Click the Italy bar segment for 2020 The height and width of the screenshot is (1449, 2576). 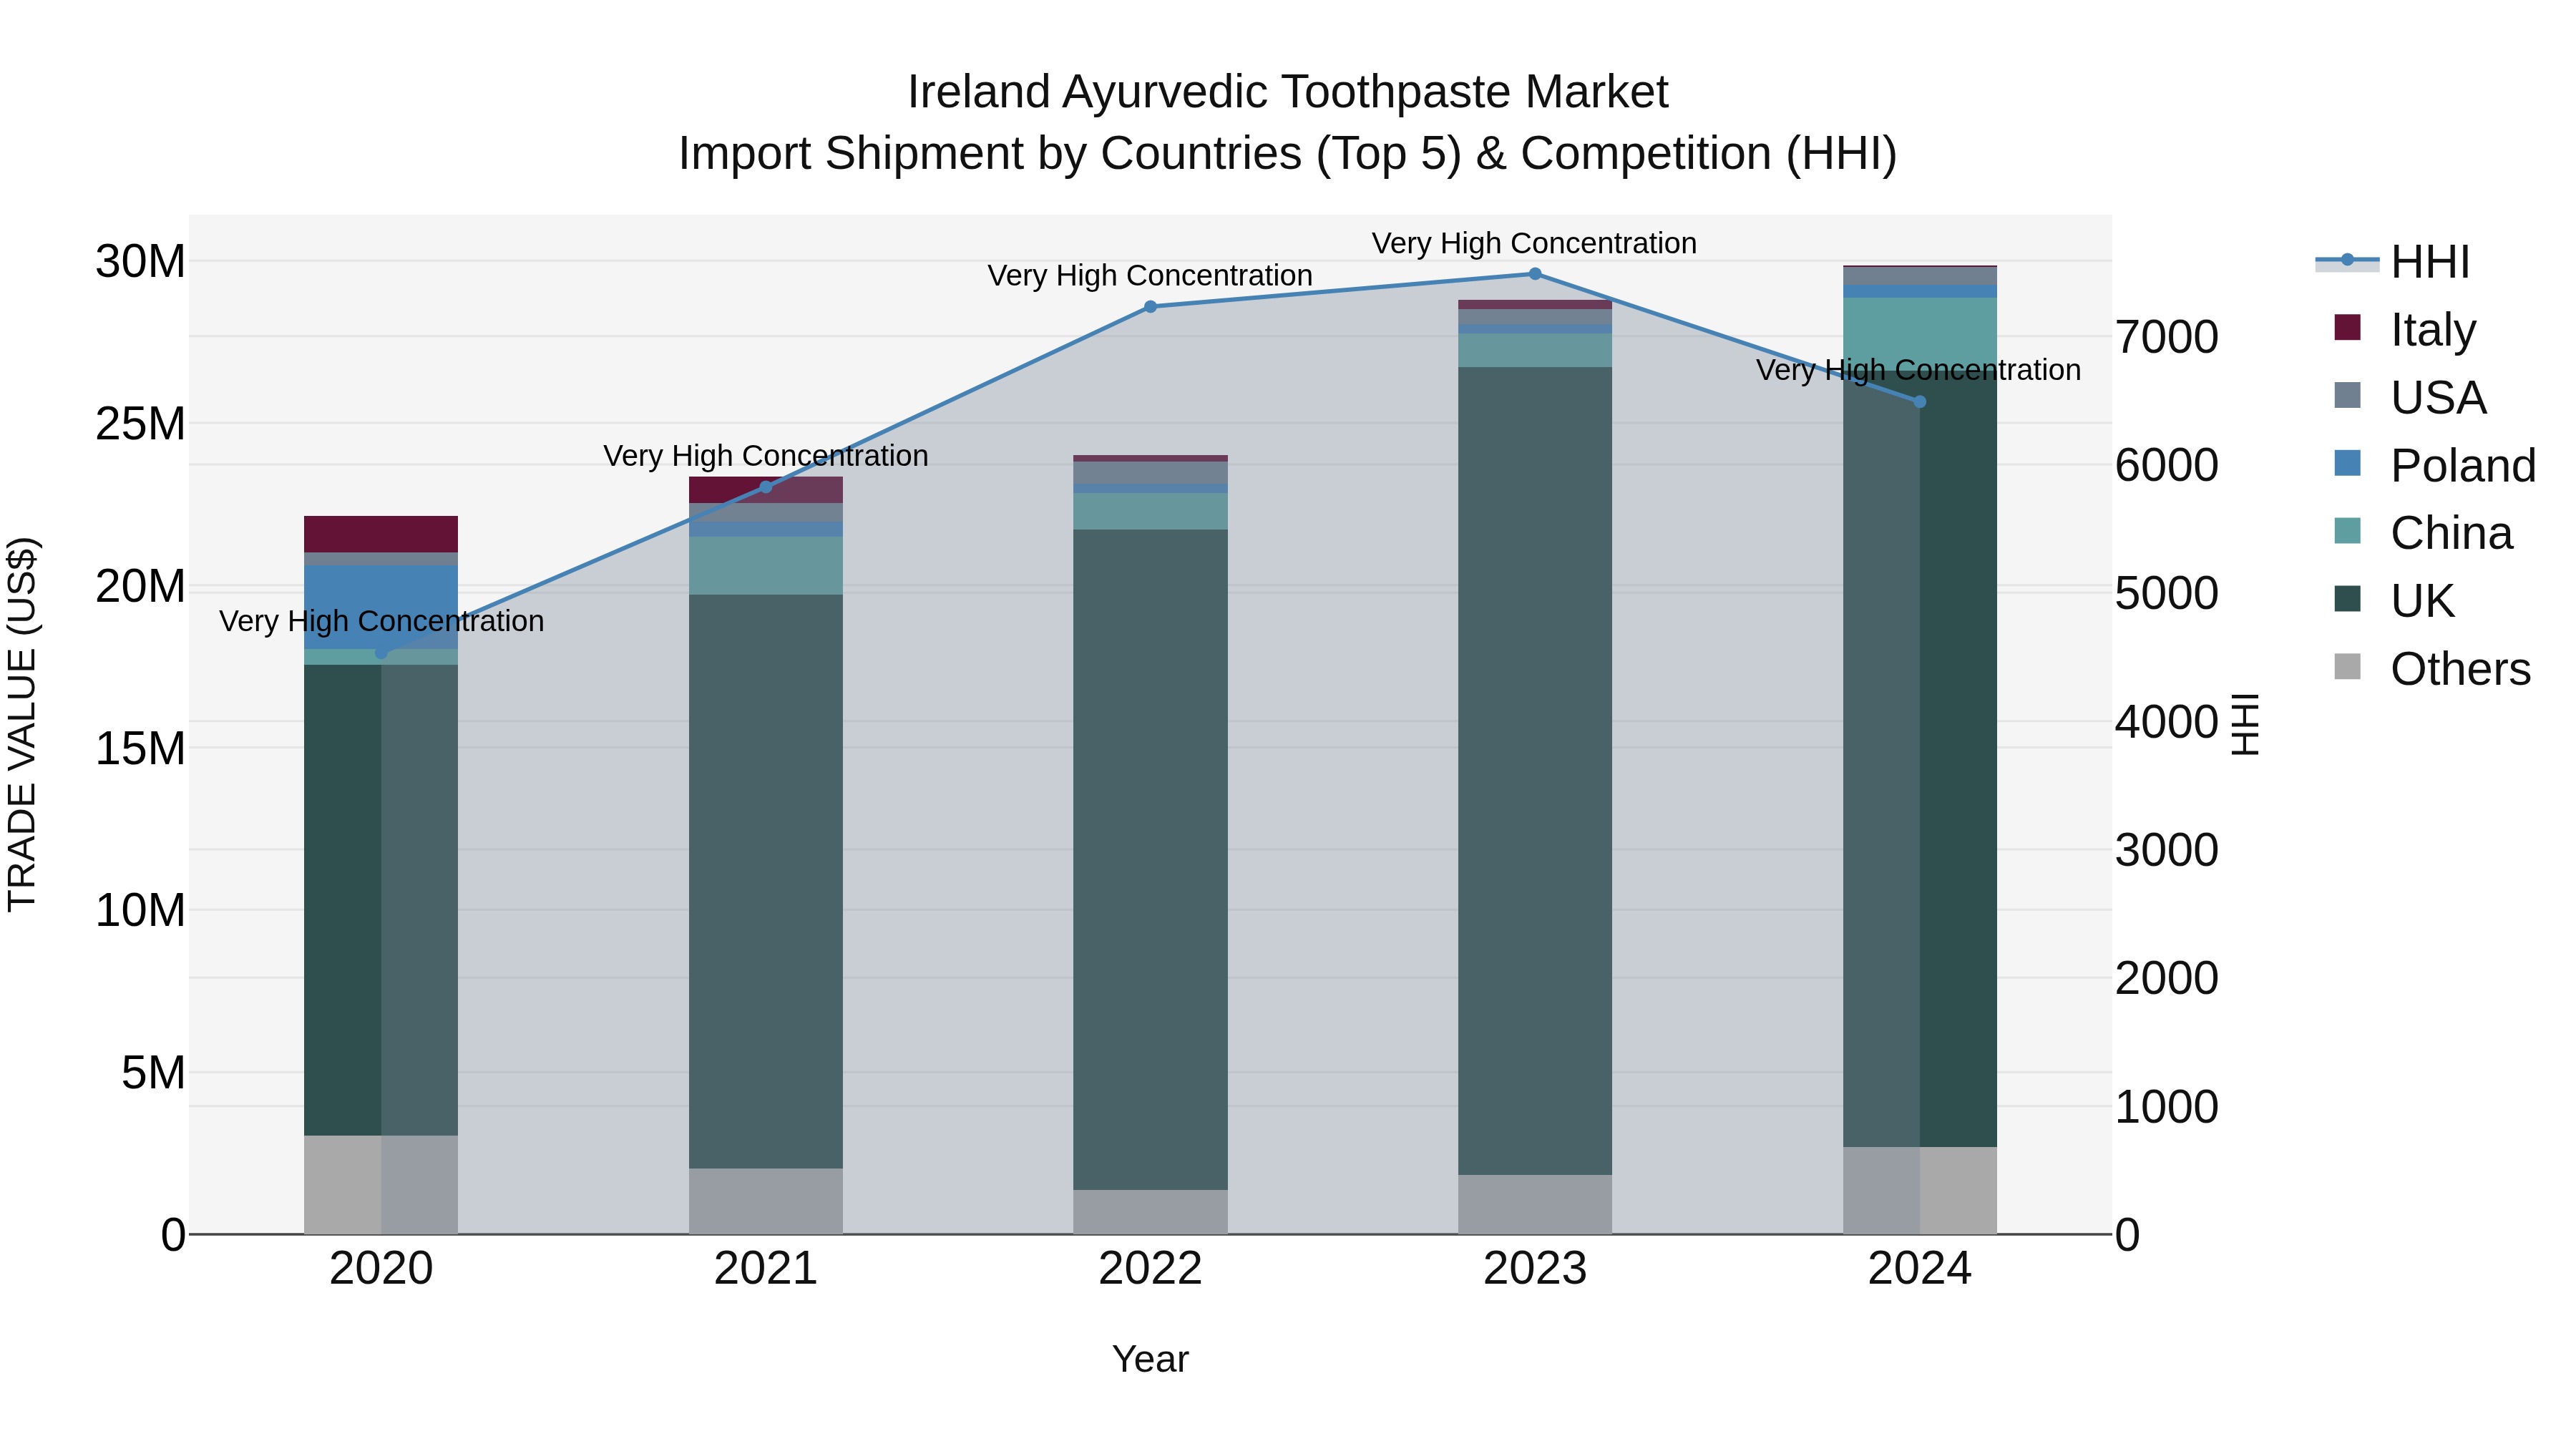pyautogui.click(x=381, y=535)
